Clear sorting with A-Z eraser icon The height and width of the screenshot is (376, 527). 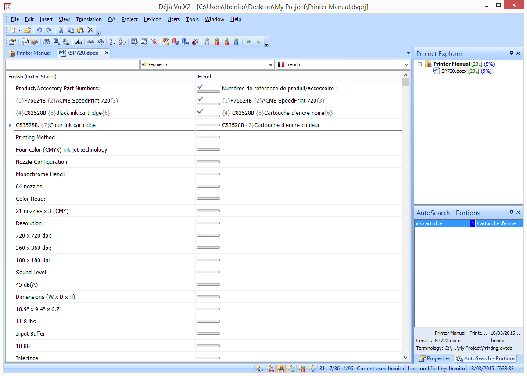point(122,42)
